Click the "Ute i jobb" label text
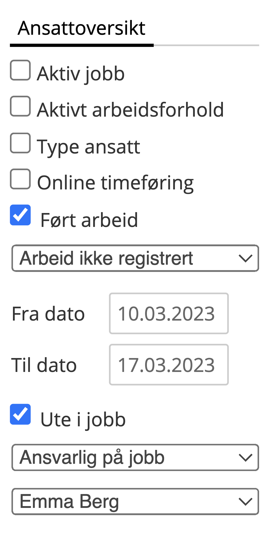The image size is (263, 536). click(x=83, y=419)
